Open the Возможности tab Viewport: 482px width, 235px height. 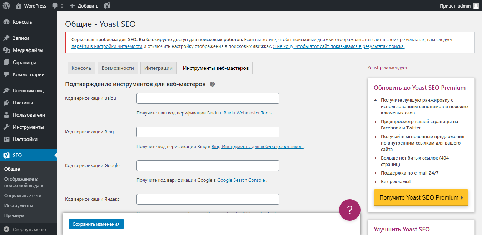(119, 68)
